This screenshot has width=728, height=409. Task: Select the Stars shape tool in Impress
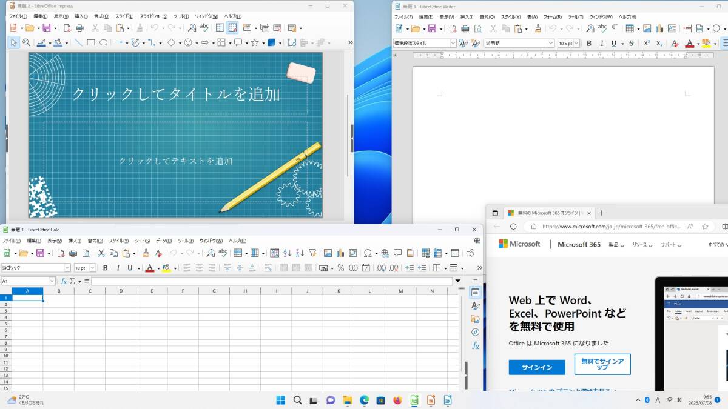[255, 42]
